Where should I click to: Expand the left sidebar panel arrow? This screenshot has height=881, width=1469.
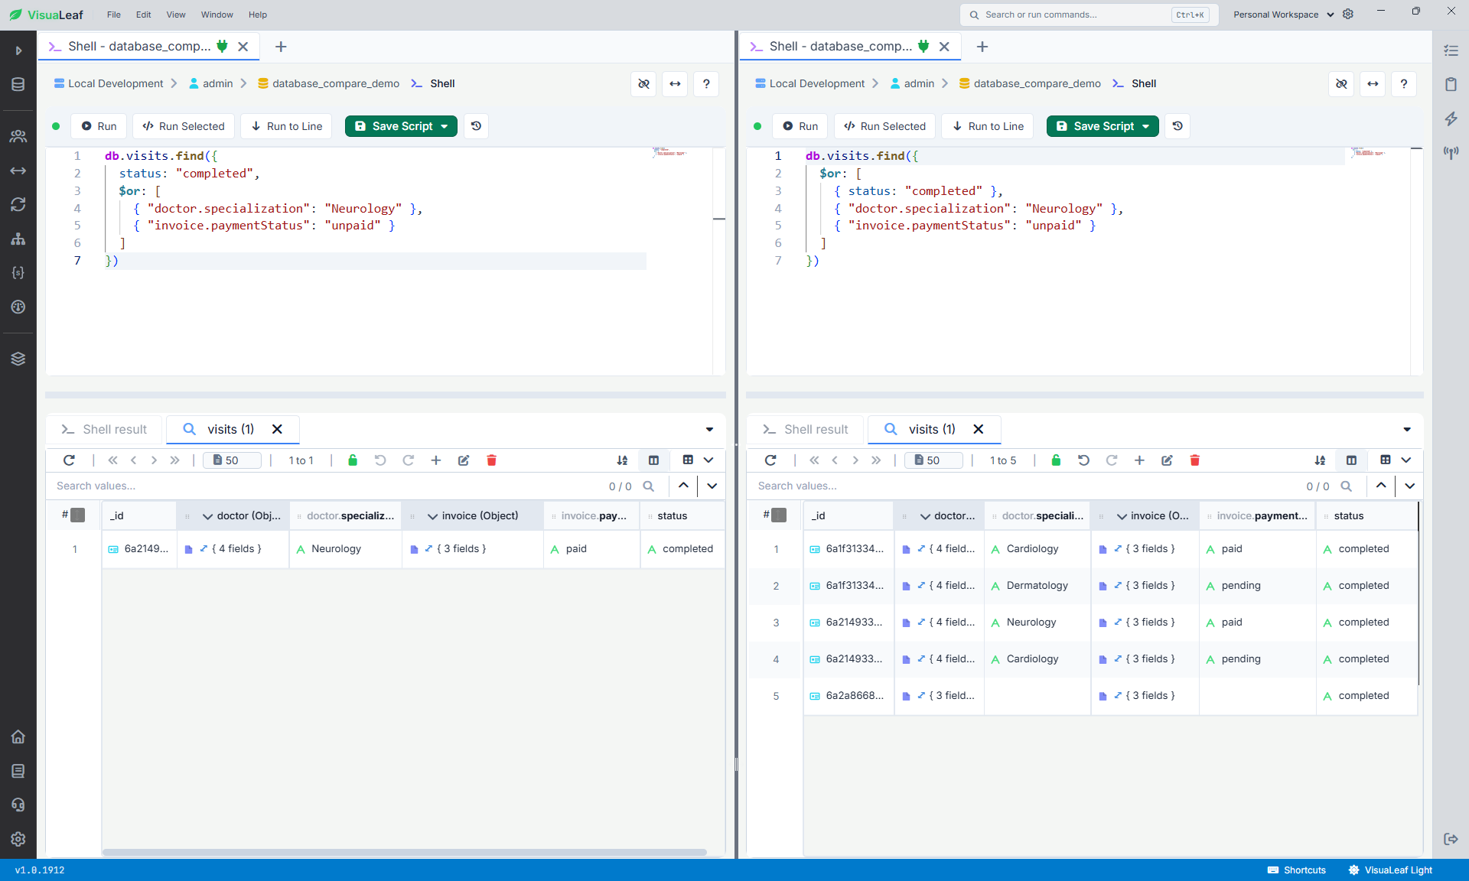(x=18, y=50)
